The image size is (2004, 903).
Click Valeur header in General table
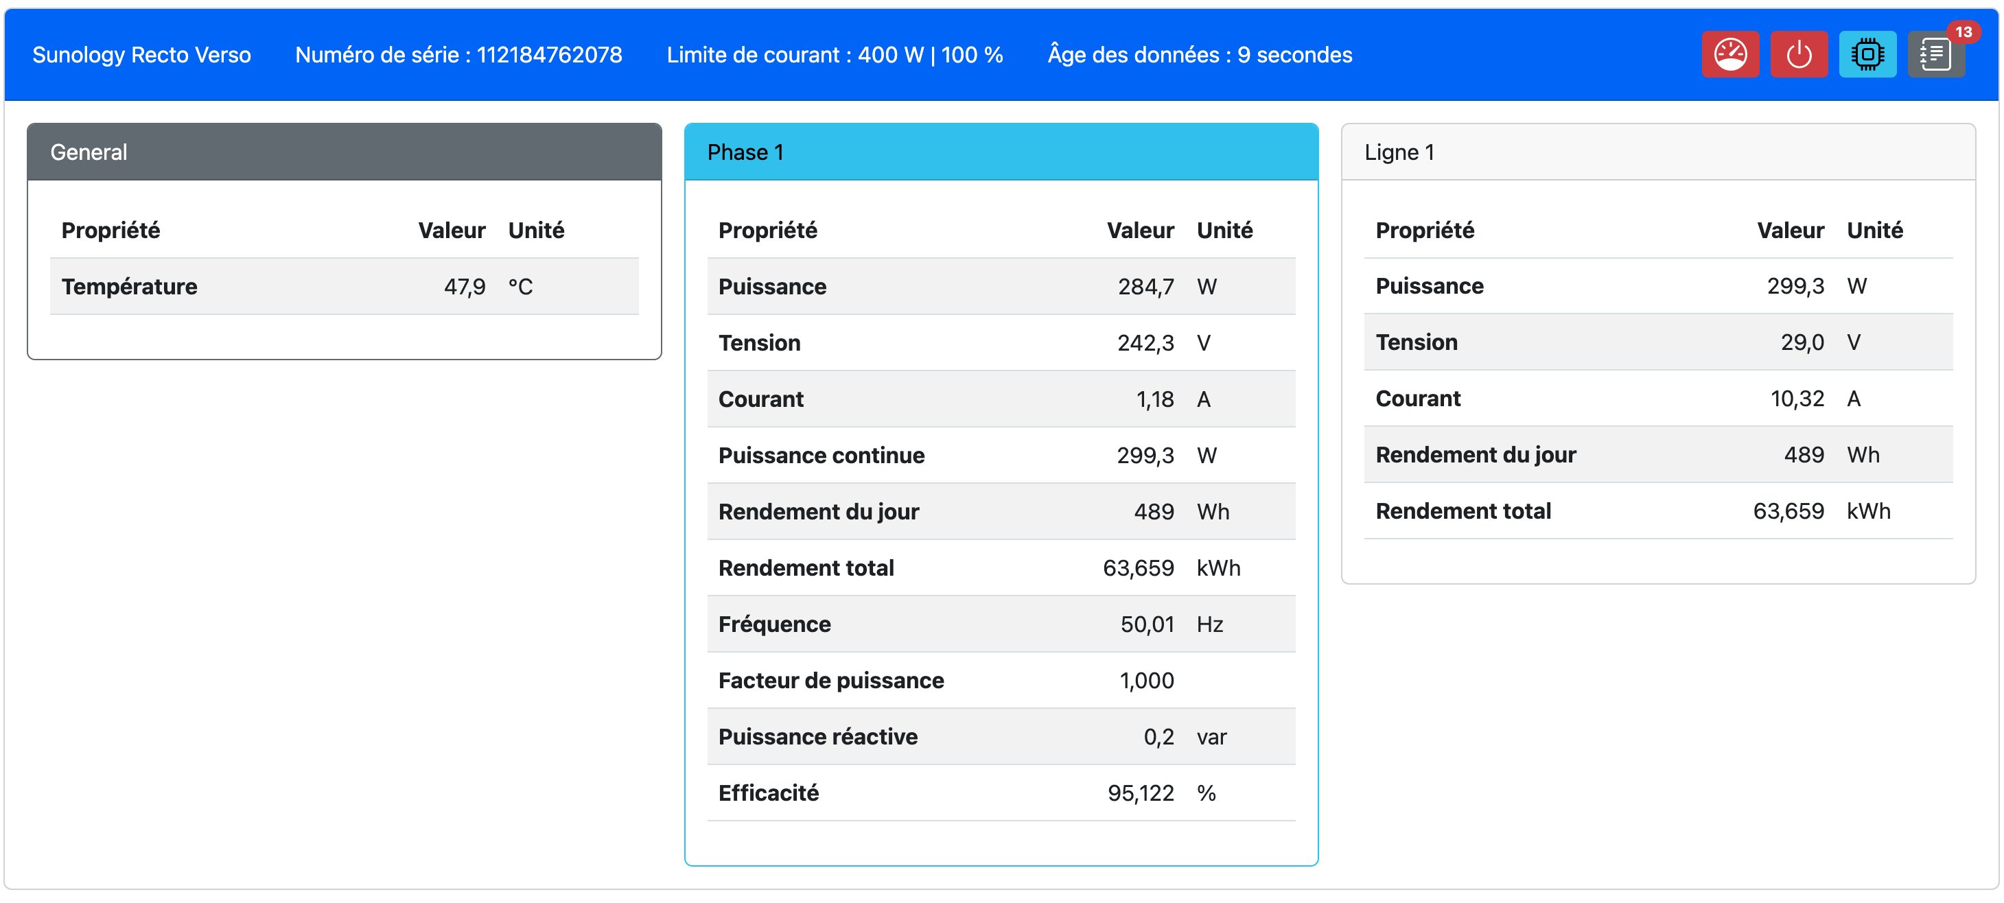click(451, 231)
